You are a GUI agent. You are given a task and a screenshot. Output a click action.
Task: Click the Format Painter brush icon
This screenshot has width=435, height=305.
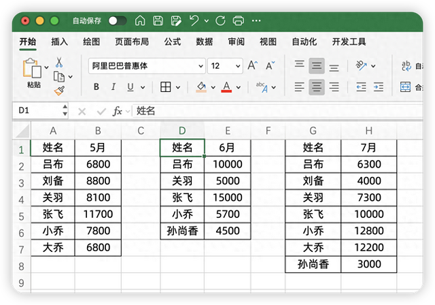(59, 89)
